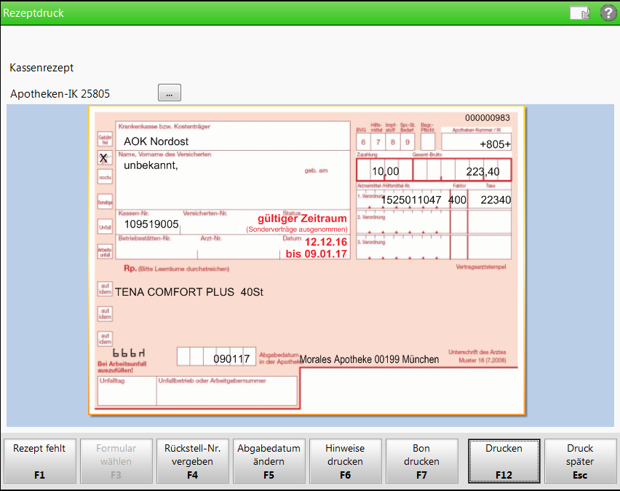Choose Hinweise drucken F6

click(x=345, y=461)
